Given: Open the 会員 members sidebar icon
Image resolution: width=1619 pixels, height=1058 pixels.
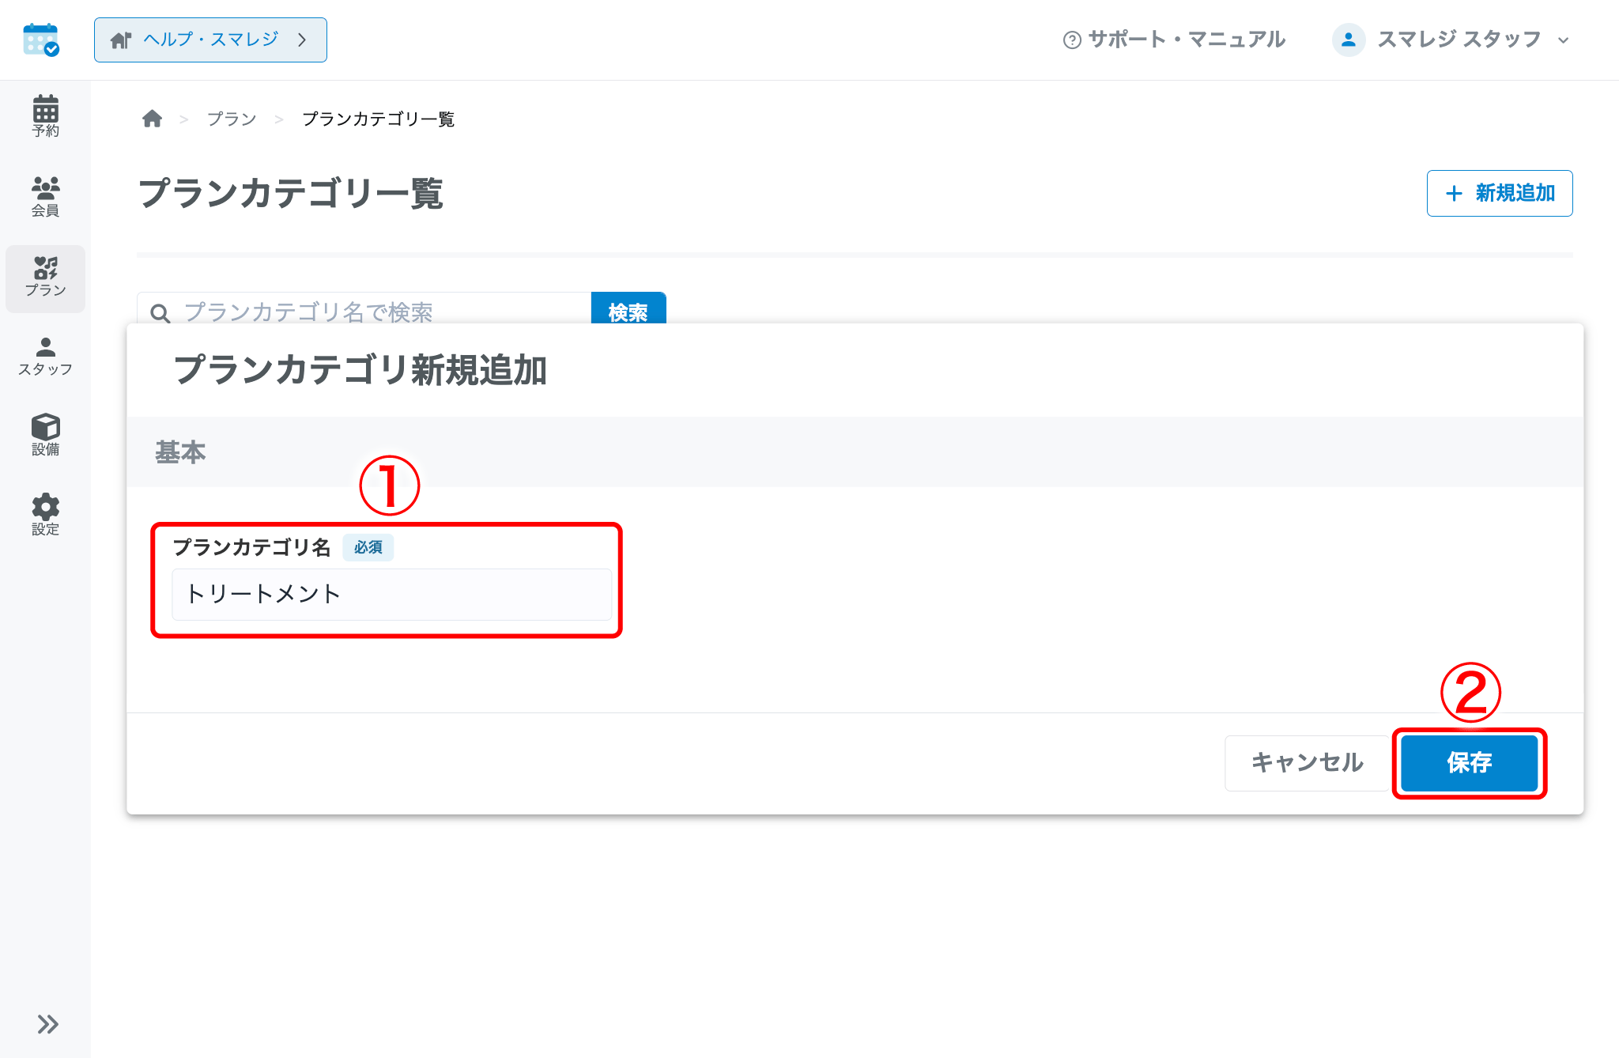Looking at the screenshot, I should [x=45, y=196].
